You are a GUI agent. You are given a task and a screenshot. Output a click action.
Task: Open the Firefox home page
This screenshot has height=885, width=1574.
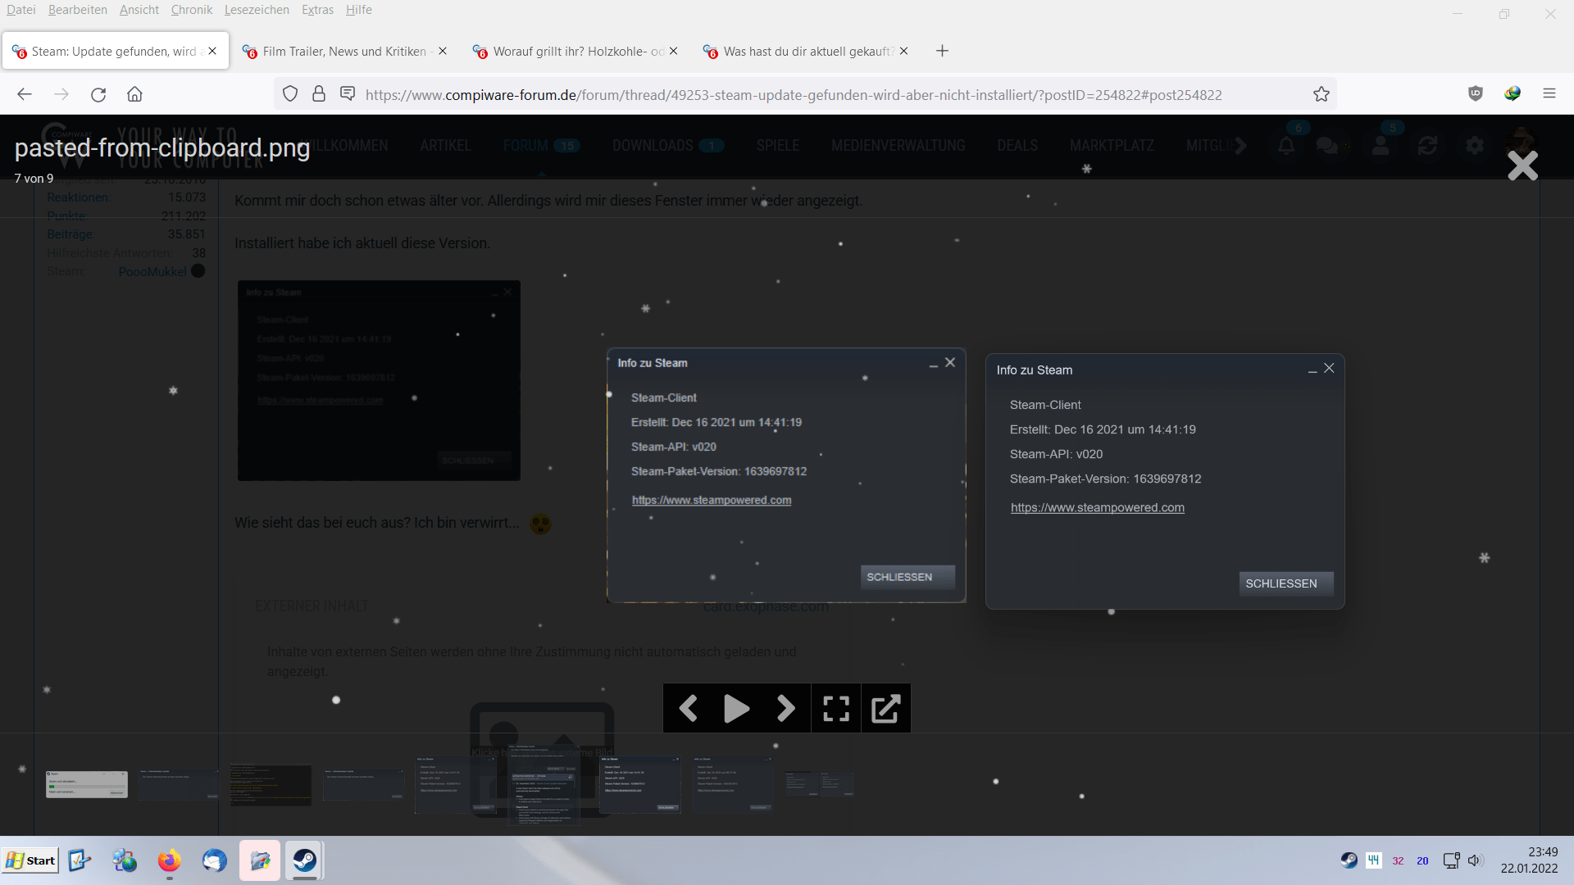(x=134, y=94)
